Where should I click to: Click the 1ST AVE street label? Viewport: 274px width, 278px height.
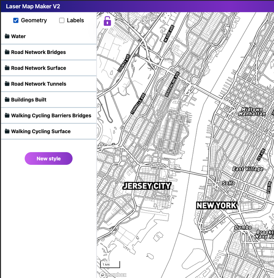coord(261,154)
